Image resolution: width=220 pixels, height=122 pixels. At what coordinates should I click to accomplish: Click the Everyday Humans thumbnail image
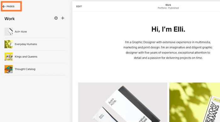point(8,44)
